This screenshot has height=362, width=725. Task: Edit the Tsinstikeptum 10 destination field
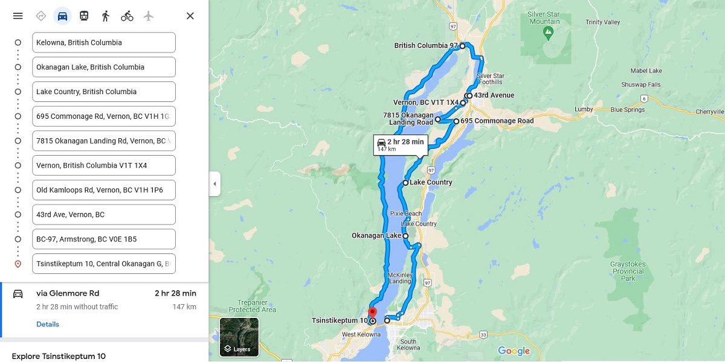coord(104,264)
